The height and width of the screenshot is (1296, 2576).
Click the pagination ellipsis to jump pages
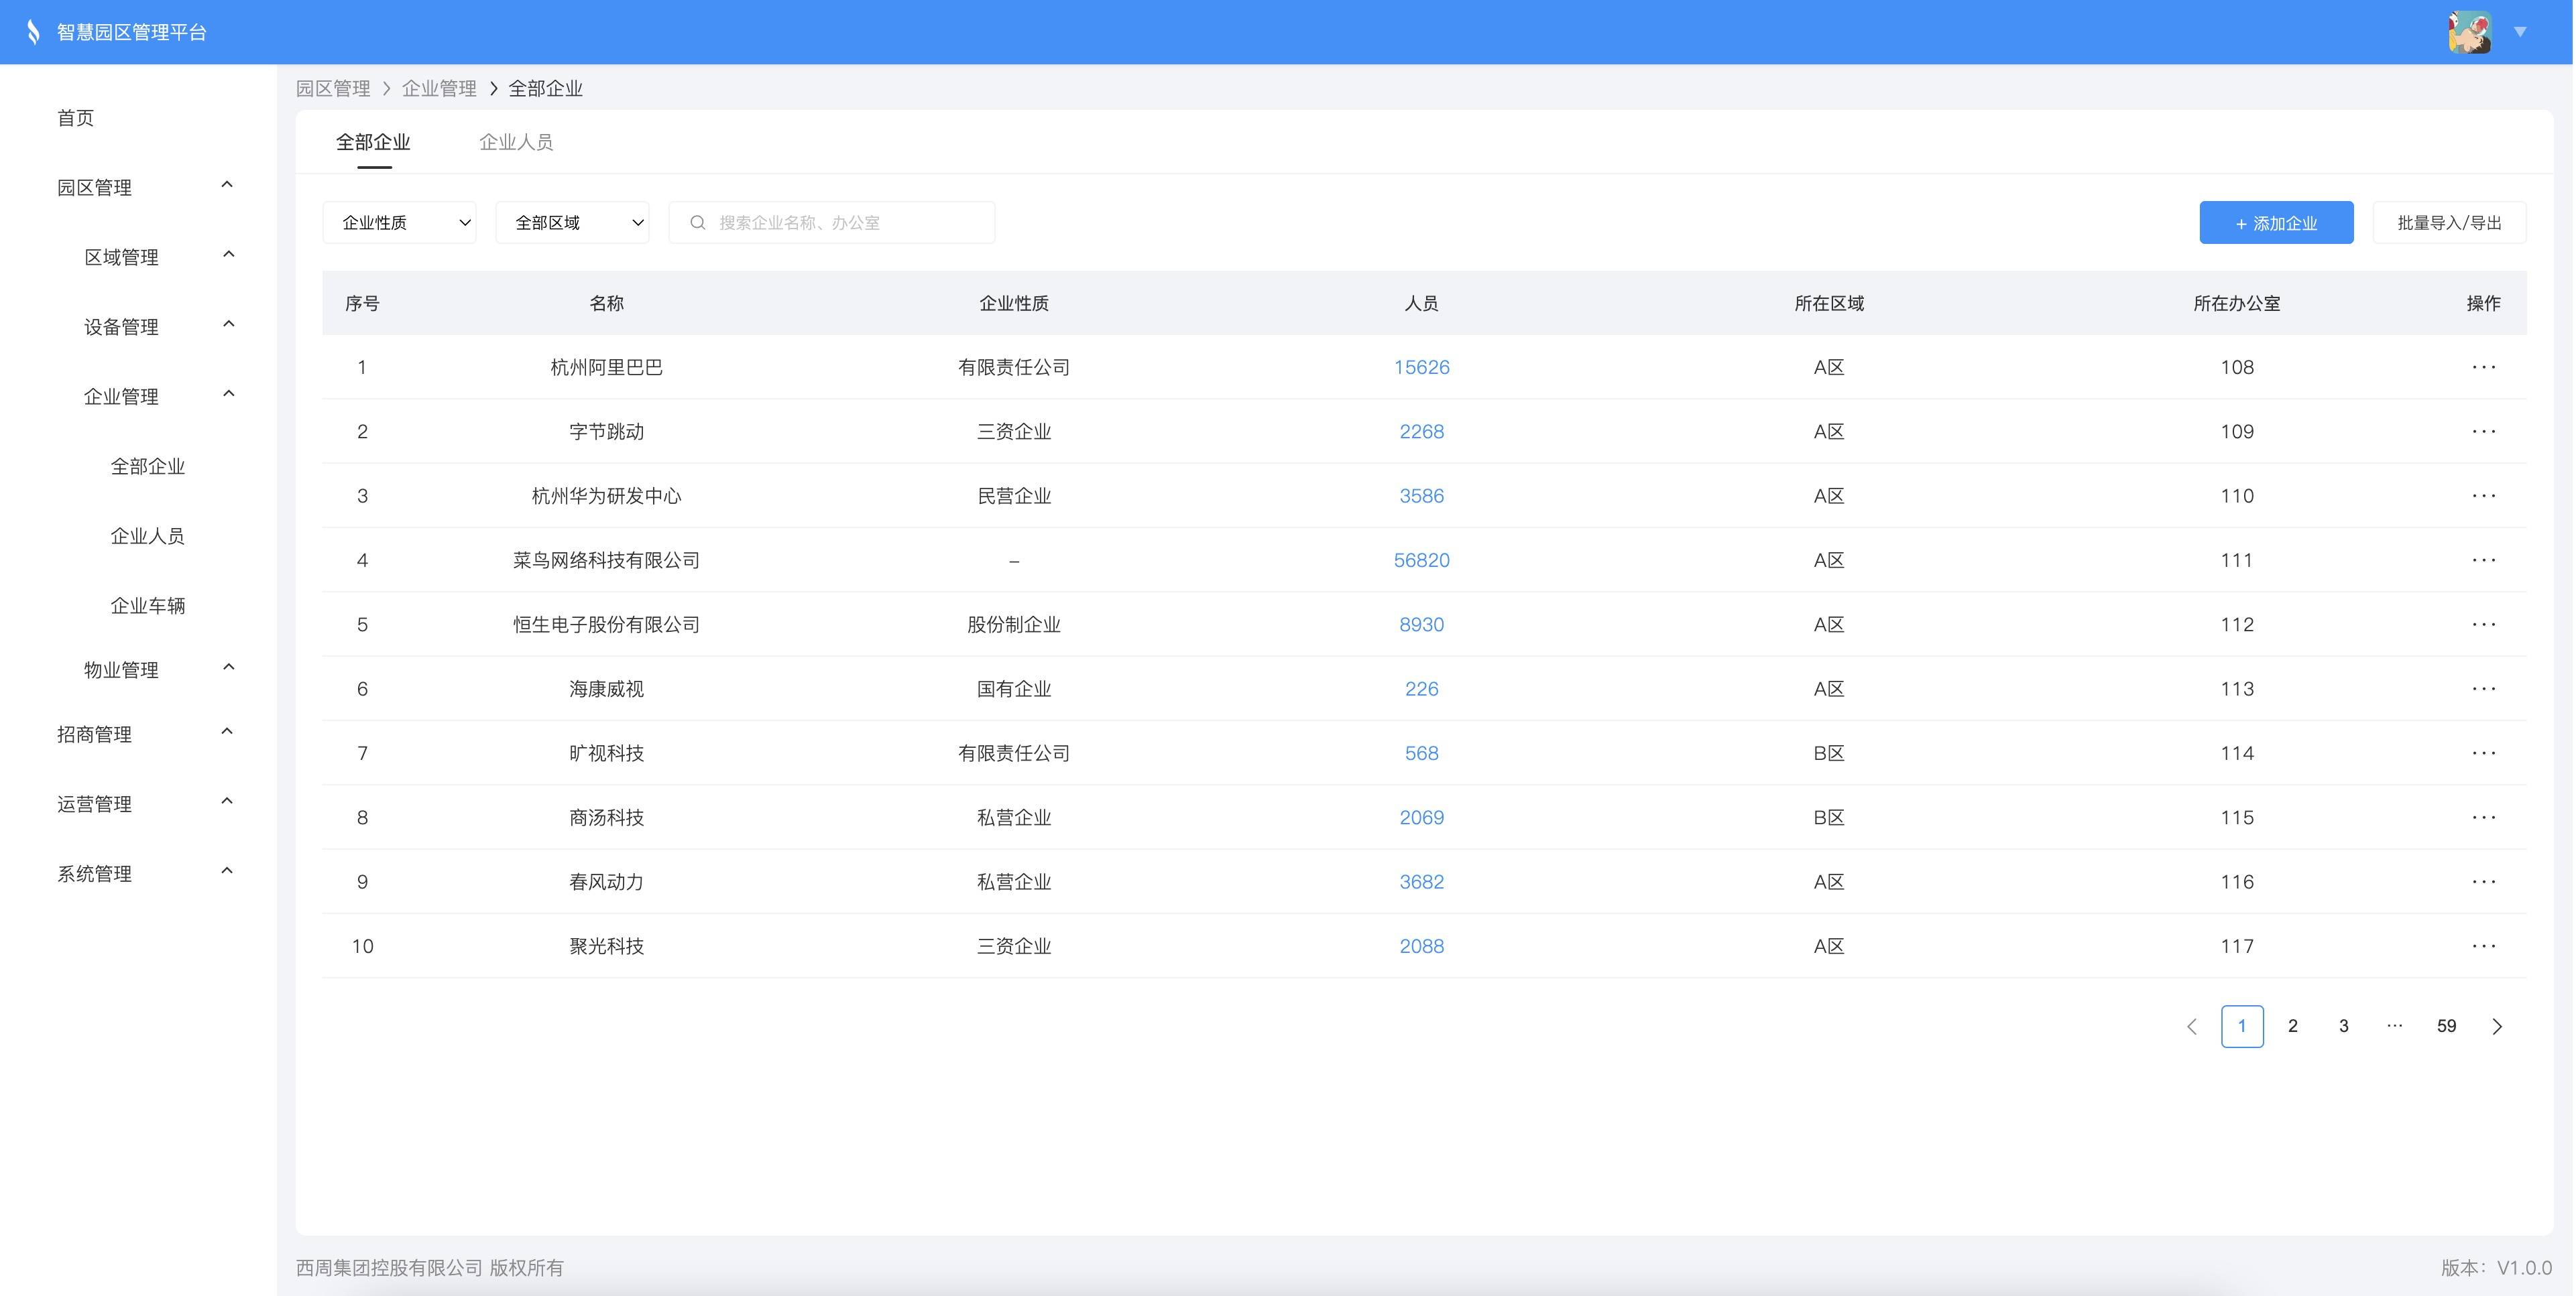coord(2394,1026)
